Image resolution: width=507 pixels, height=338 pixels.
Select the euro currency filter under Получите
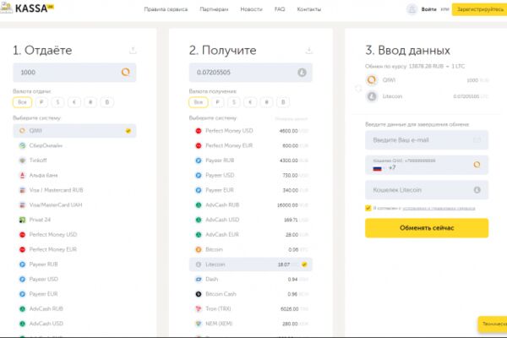pos(251,102)
